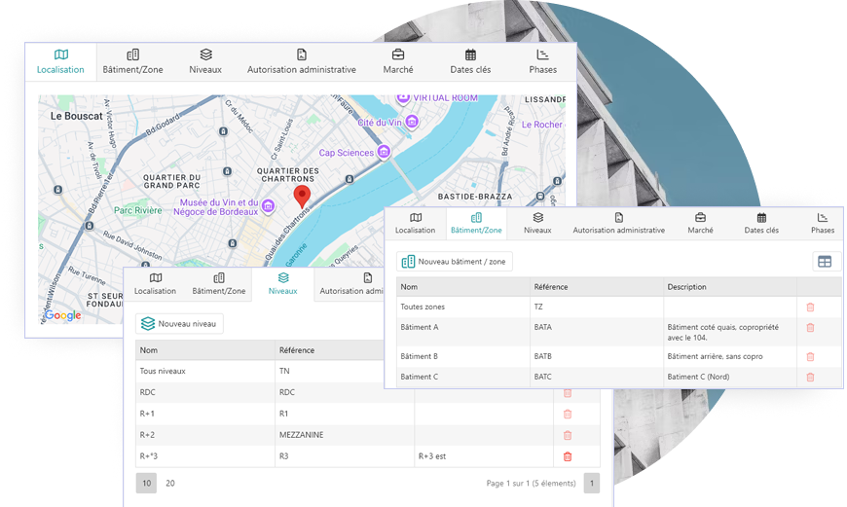Set page size to 20 items
Screen dimensions: 847x507
pos(170,483)
